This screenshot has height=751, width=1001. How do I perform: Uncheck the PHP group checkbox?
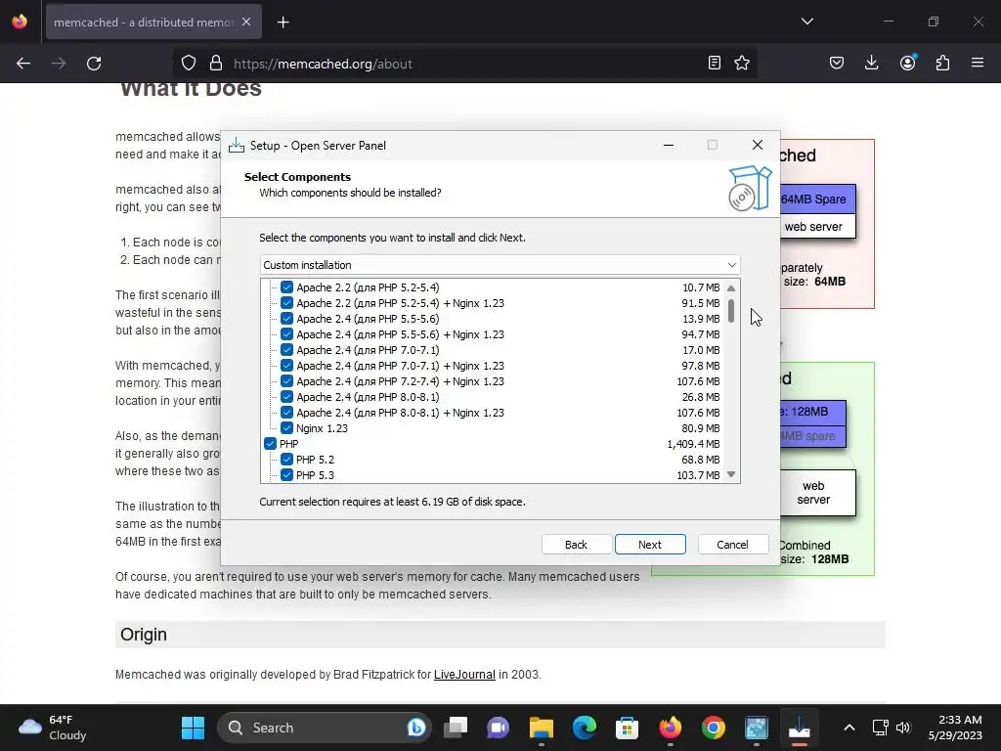[270, 444]
